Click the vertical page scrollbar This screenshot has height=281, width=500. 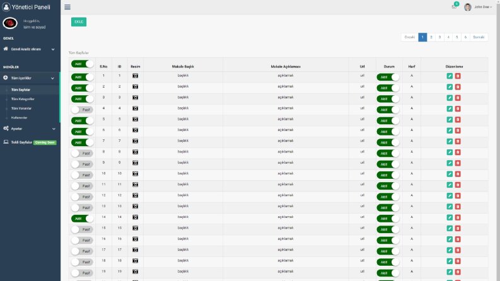point(498,140)
